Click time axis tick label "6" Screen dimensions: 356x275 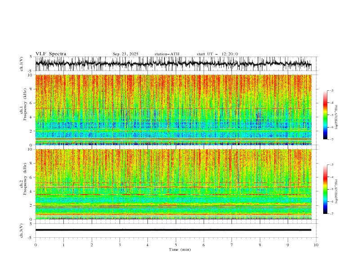pos(204,245)
